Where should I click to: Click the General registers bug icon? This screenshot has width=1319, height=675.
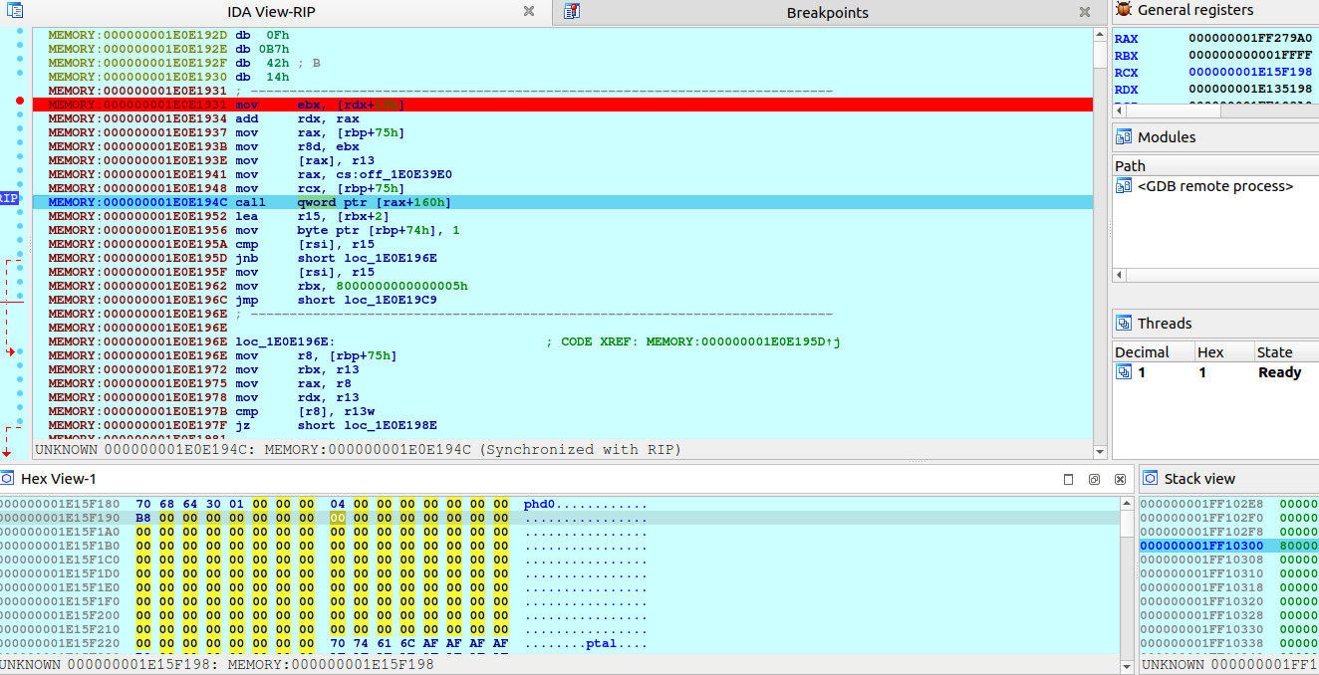[x=1124, y=10]
